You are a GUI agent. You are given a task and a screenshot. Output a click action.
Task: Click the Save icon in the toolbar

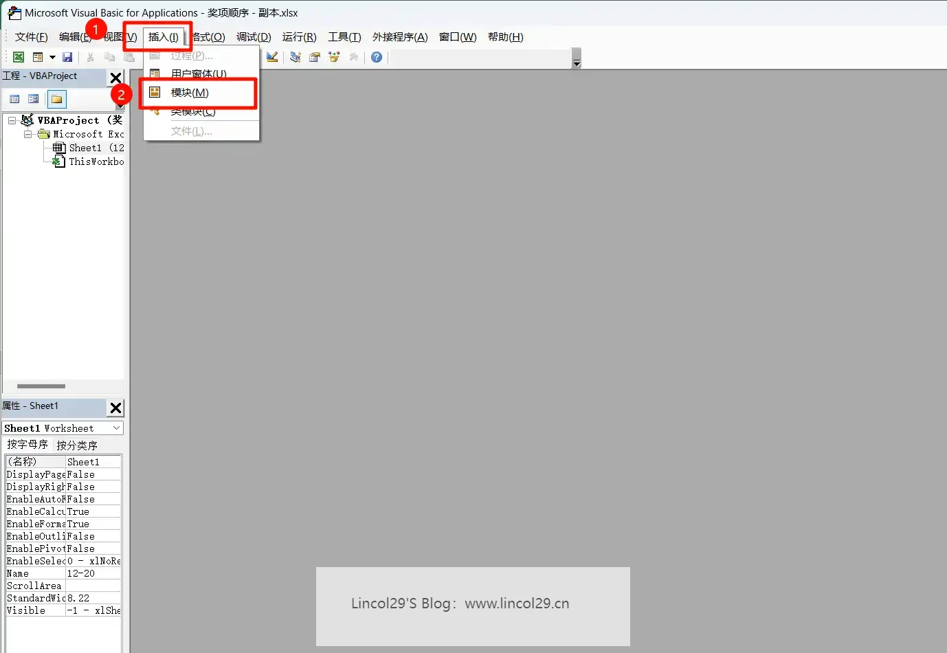(x=67, y=57)
